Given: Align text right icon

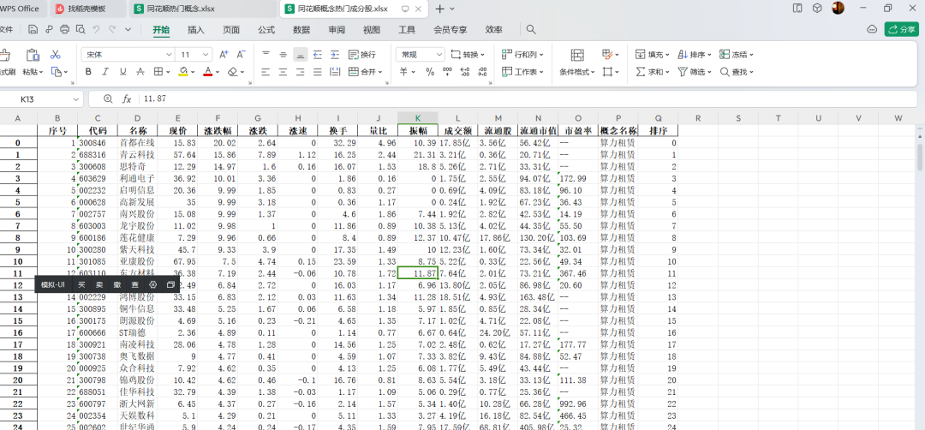Looking at the screenshot, I should [301, 71].
